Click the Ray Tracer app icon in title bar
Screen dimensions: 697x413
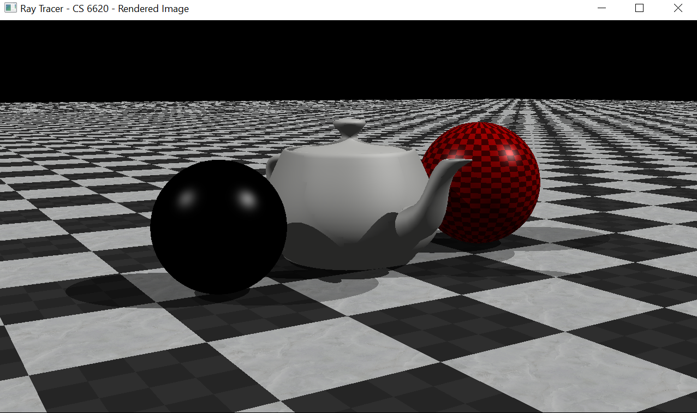point(10,8)
